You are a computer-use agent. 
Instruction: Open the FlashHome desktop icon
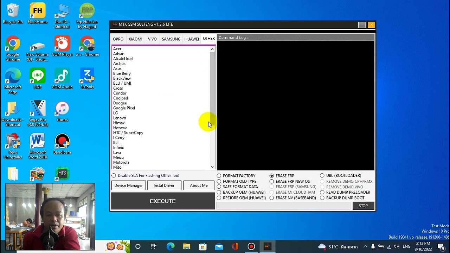coord(38,14)
